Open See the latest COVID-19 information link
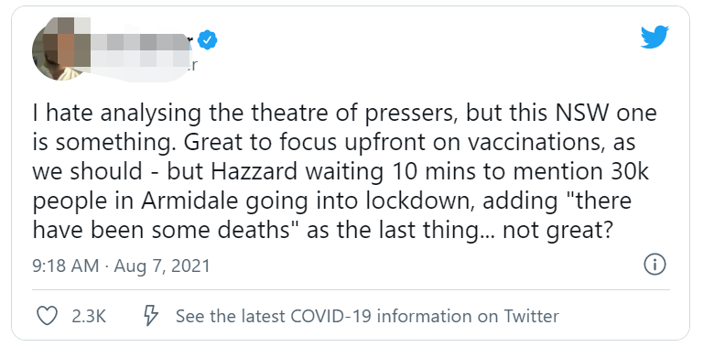714x347 pixels. 367,316
